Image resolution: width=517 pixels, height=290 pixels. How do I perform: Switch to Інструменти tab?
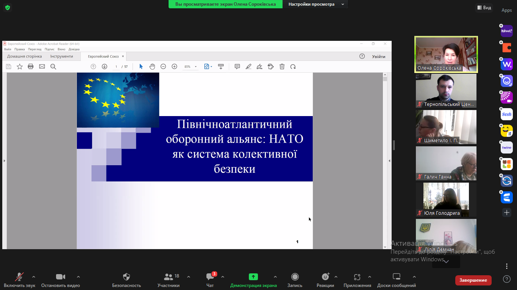click(62, 56)
